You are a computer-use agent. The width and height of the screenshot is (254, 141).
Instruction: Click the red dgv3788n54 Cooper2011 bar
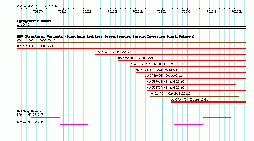click(x=182, y=61)
